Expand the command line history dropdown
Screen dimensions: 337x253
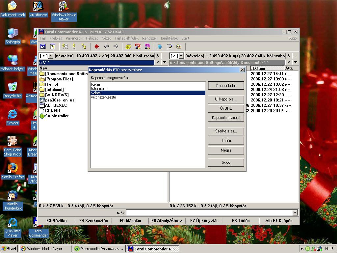[x=295, y=212]
